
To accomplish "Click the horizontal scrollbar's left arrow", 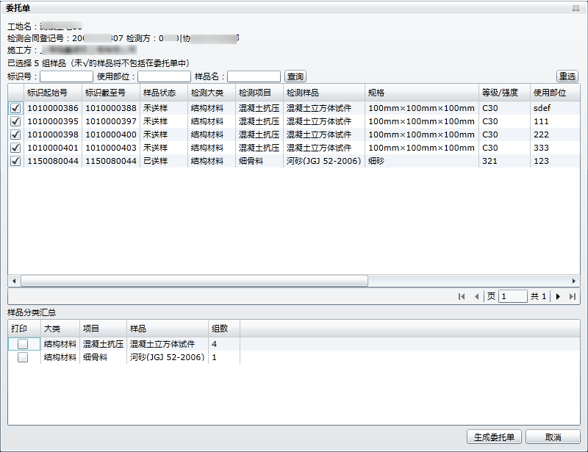I will 13,281.
